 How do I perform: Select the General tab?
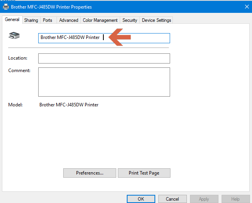click(x=12, y=19)
